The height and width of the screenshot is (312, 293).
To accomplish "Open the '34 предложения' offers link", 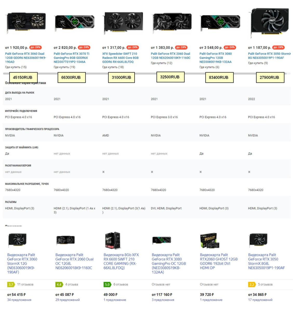I will [x=19, y=300].
